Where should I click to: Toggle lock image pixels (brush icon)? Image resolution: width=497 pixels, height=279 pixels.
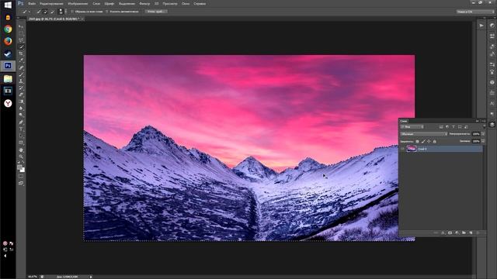[x=423, y=141]
